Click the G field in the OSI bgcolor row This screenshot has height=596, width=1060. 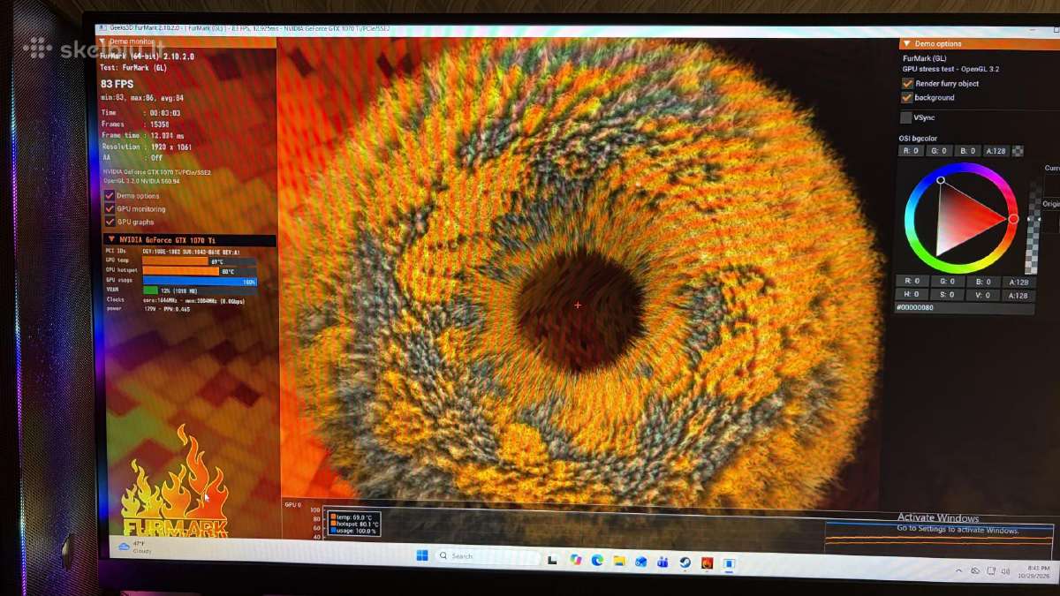[x=940, y=151]
